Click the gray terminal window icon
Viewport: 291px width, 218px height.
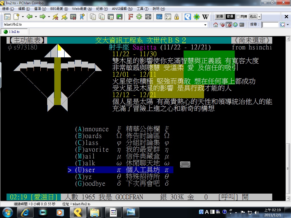242,25
